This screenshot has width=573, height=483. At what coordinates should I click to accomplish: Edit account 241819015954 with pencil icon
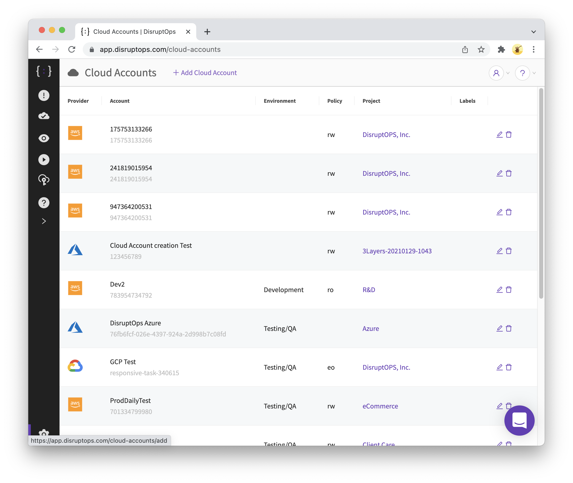tap(500, 173)
